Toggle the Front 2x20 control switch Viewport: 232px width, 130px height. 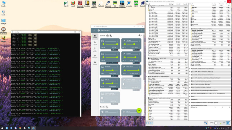coord(103,70)
